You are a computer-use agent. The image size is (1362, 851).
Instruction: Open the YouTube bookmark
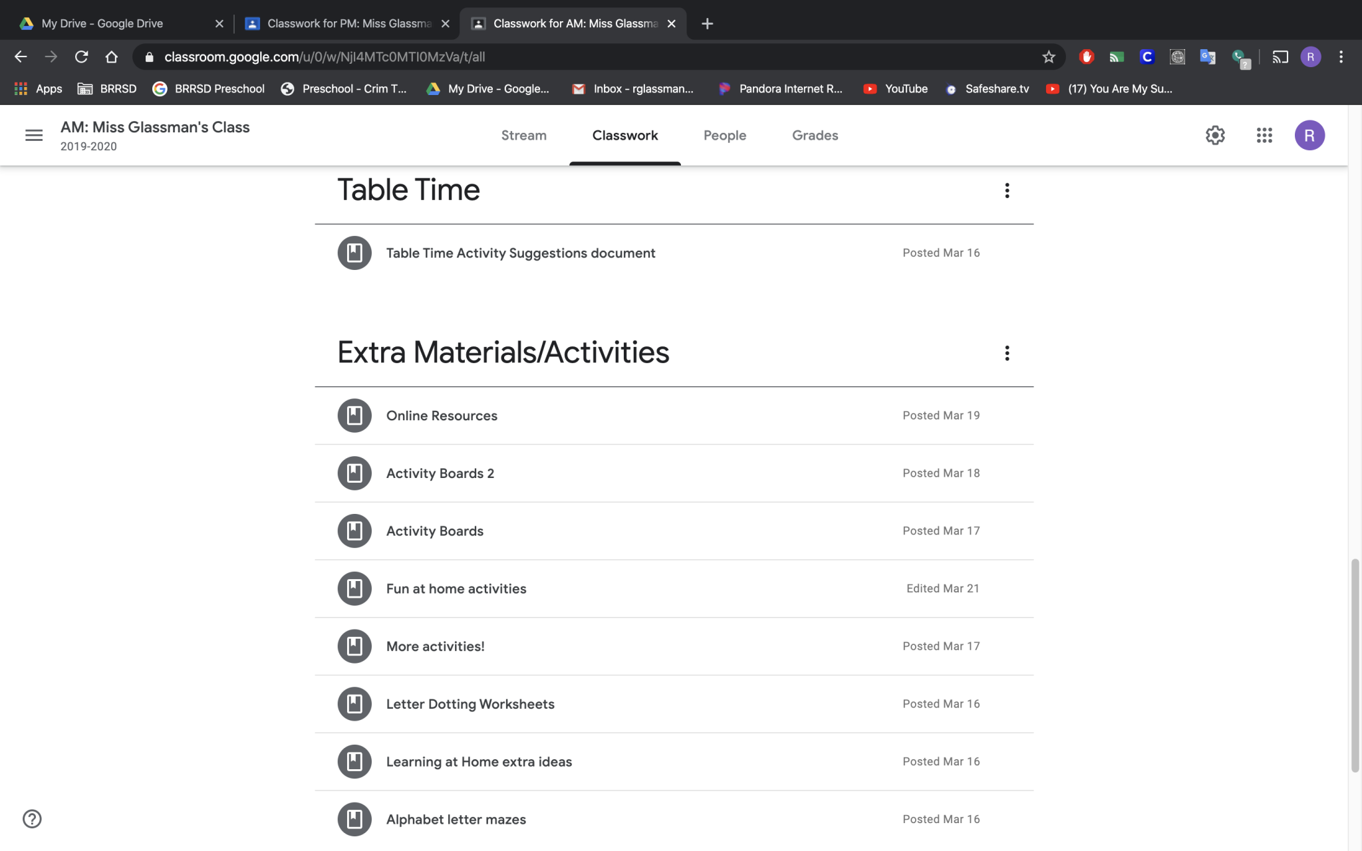click(x=895, y=88)
